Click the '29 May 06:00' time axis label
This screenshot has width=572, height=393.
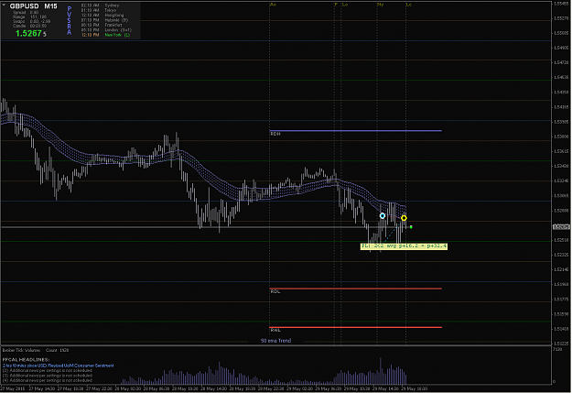(329, 388)
